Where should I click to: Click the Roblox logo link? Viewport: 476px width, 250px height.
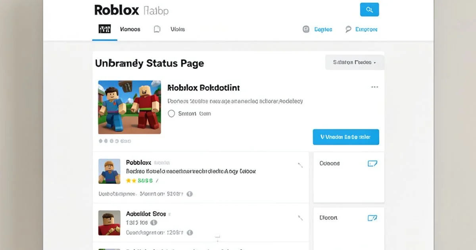click(x=116, y=10)
